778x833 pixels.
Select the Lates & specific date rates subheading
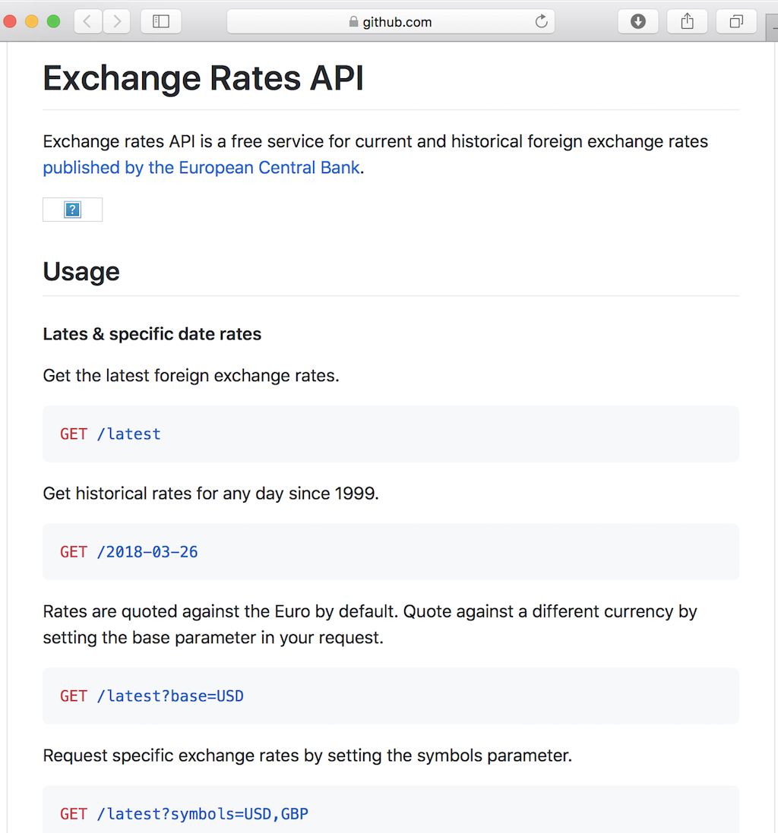pyautogui.click(x=151, y=333)
